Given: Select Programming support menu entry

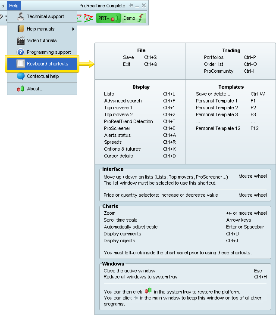Looking at the screenshot, I should [x=49, y=52].
